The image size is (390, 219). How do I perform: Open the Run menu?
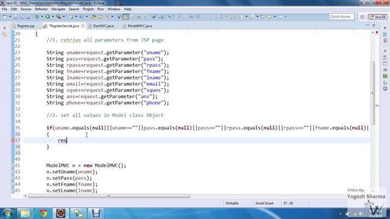click(101, 9)
